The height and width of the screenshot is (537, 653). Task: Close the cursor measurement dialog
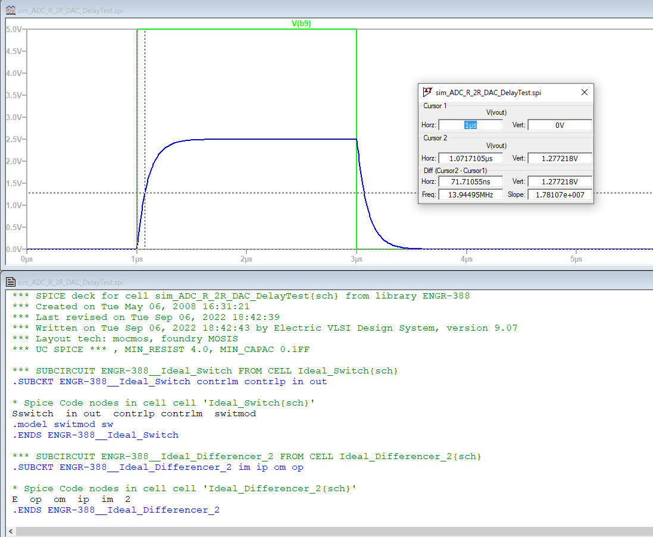[x=585, y=92]
